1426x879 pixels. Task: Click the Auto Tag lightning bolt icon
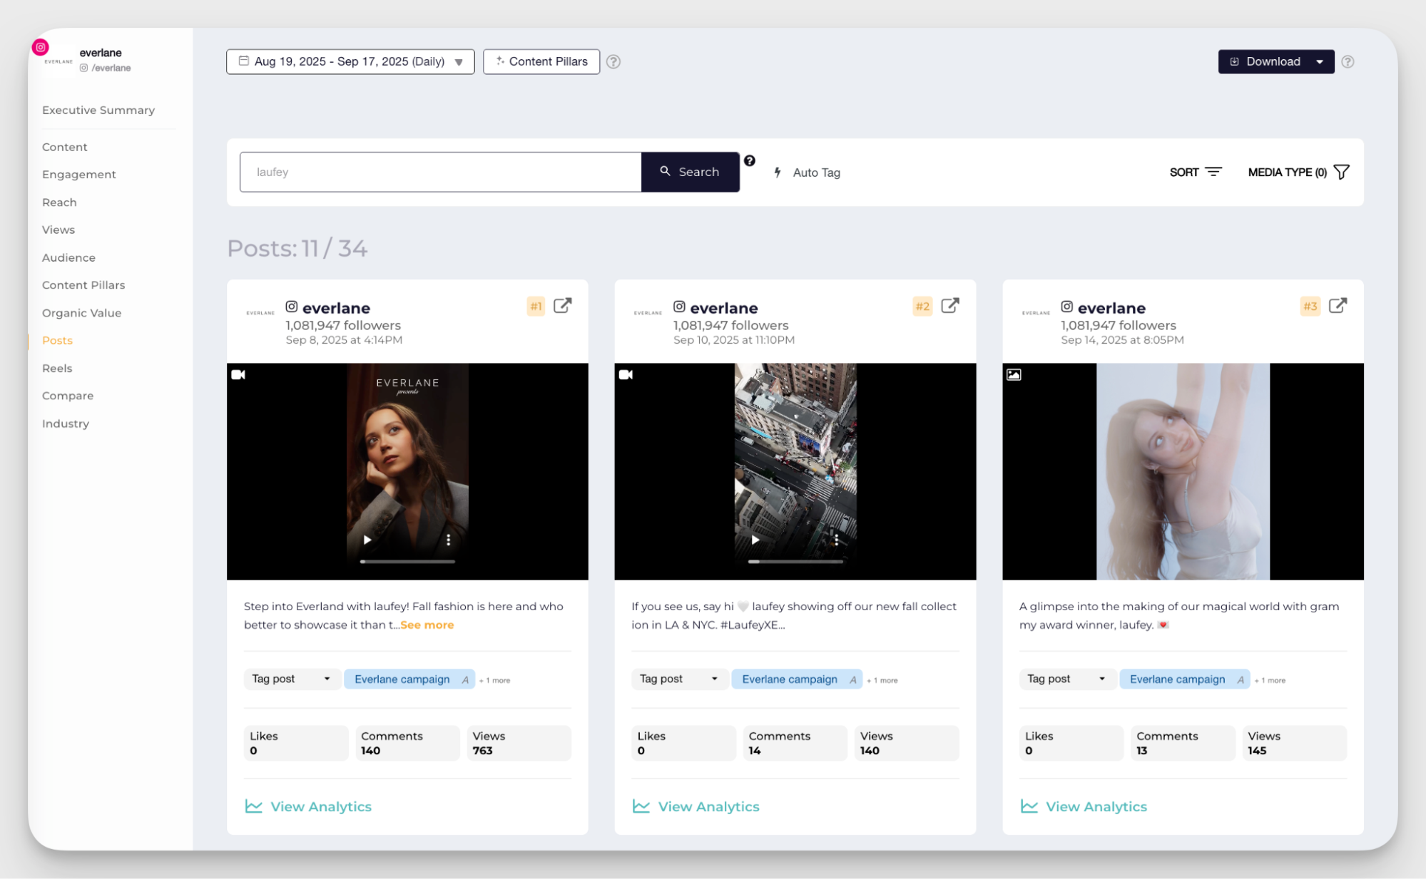tap(777, 172)
